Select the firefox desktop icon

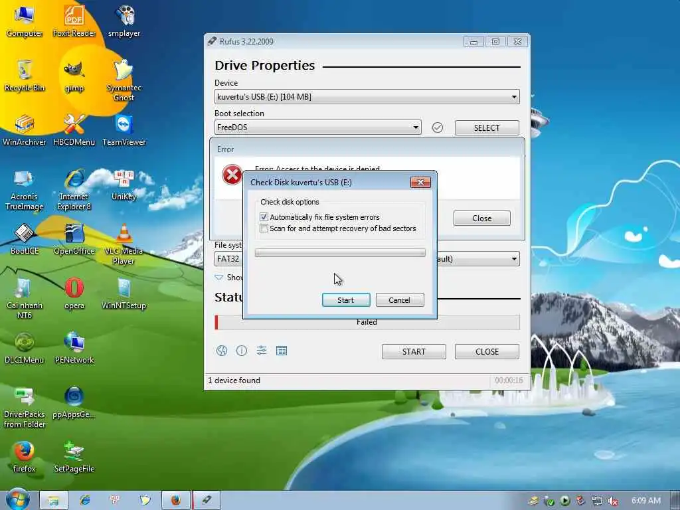click(25, 457)
